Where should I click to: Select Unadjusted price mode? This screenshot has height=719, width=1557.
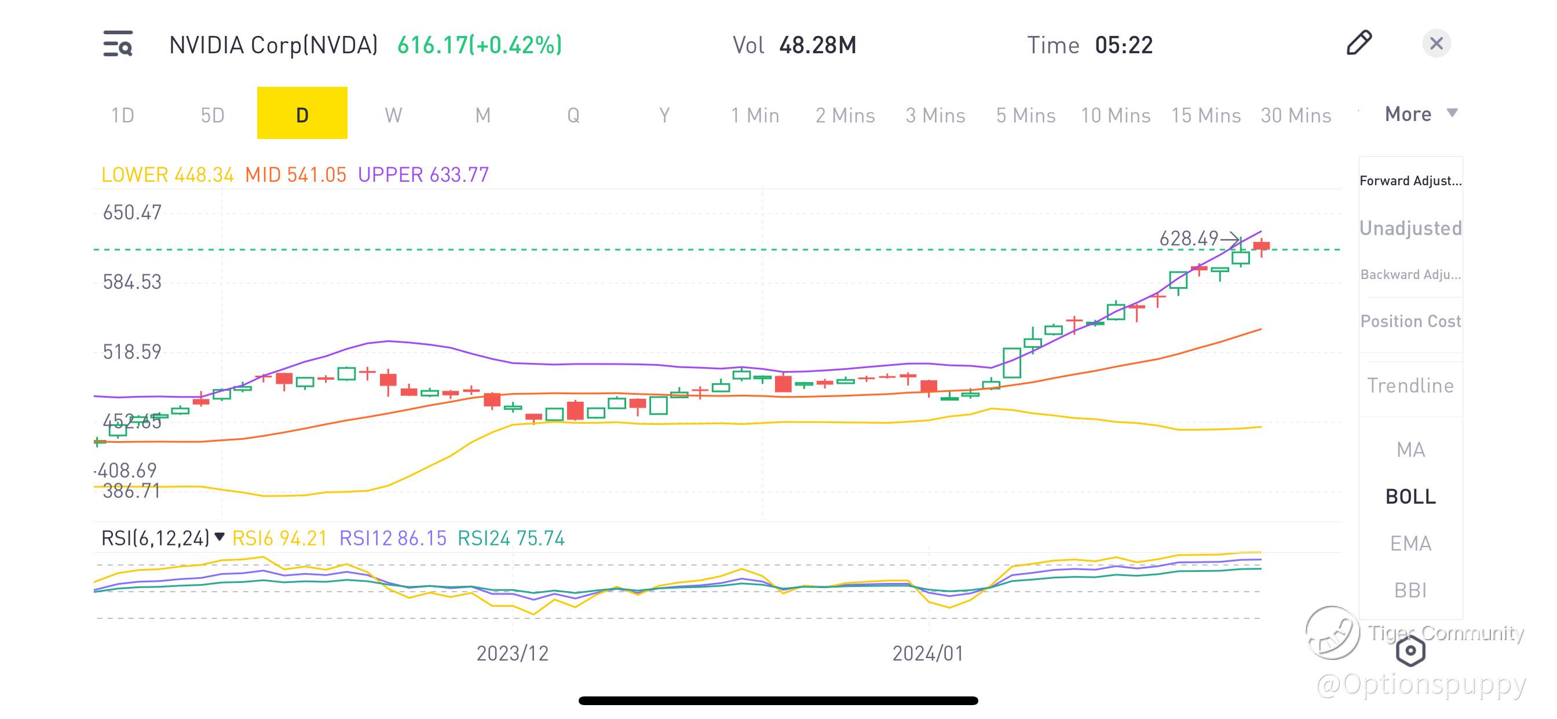click(1410, 228)
